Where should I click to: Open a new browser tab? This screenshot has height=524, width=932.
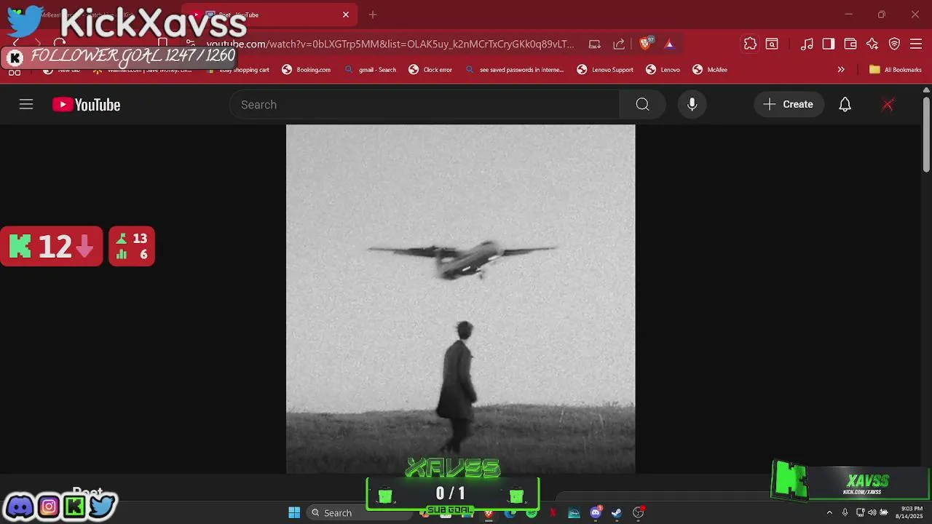coord(373,15)
